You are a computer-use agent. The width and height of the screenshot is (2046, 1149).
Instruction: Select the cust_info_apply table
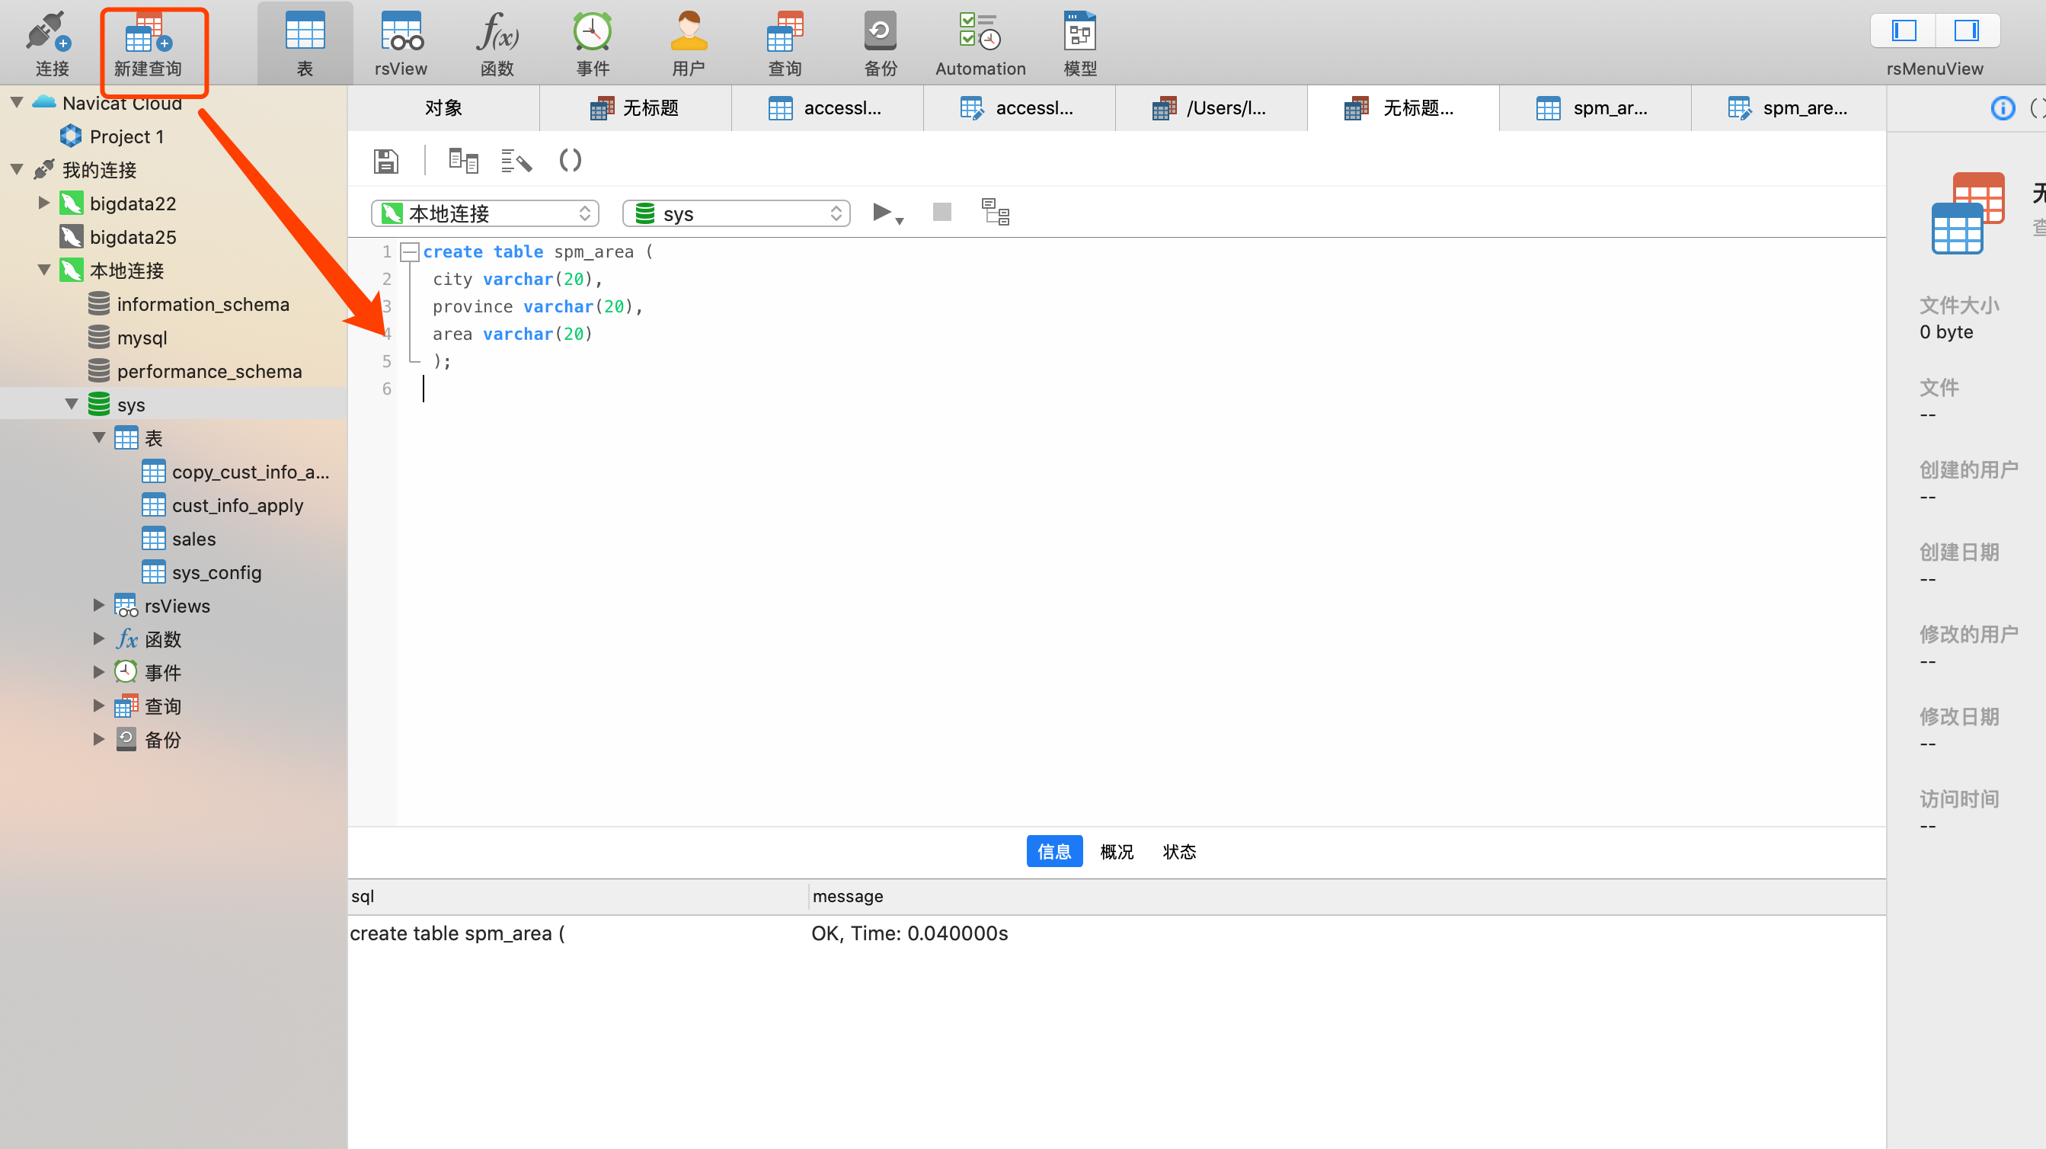[237, 505]
